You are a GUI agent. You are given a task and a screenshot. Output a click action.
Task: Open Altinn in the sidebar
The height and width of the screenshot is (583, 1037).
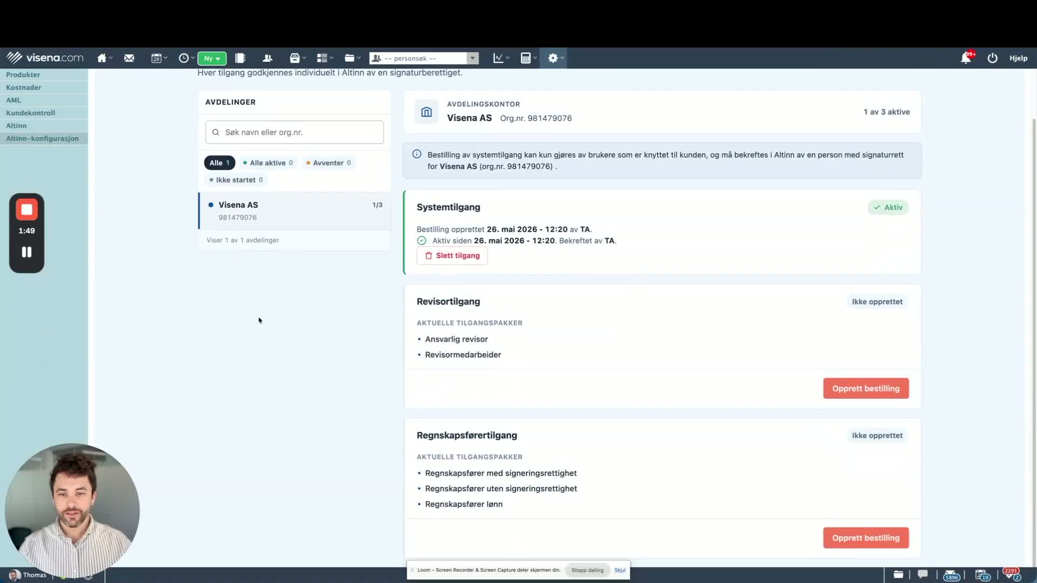(16, 126)
